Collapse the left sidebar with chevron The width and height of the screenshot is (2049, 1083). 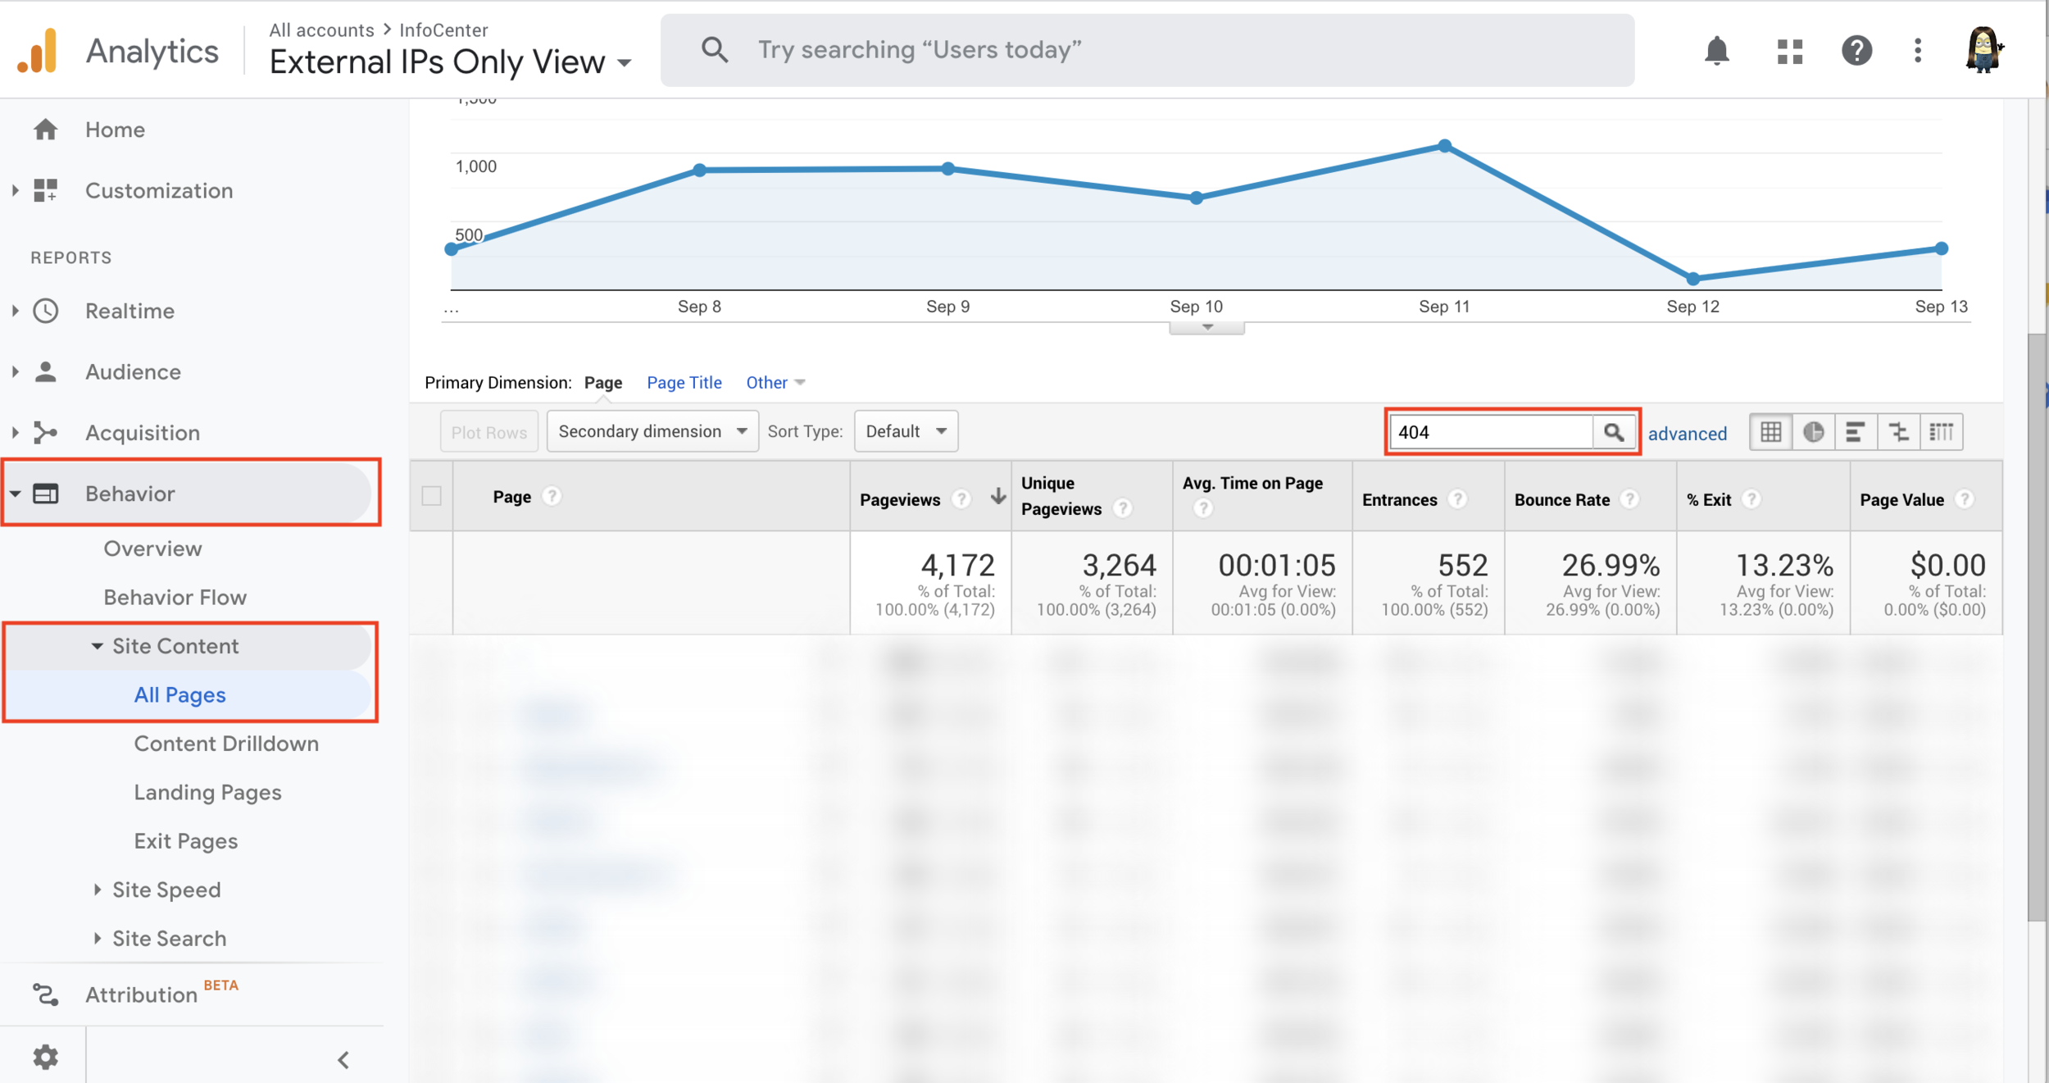343,1060
